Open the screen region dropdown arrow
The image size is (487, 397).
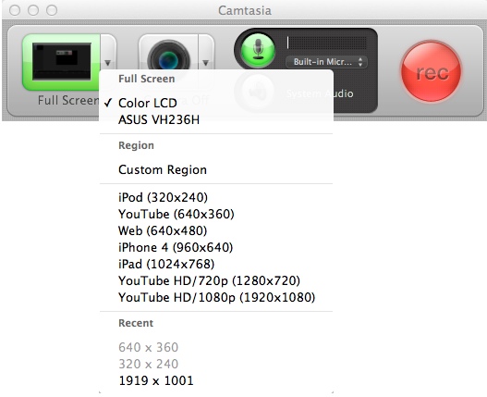point(108,62)
